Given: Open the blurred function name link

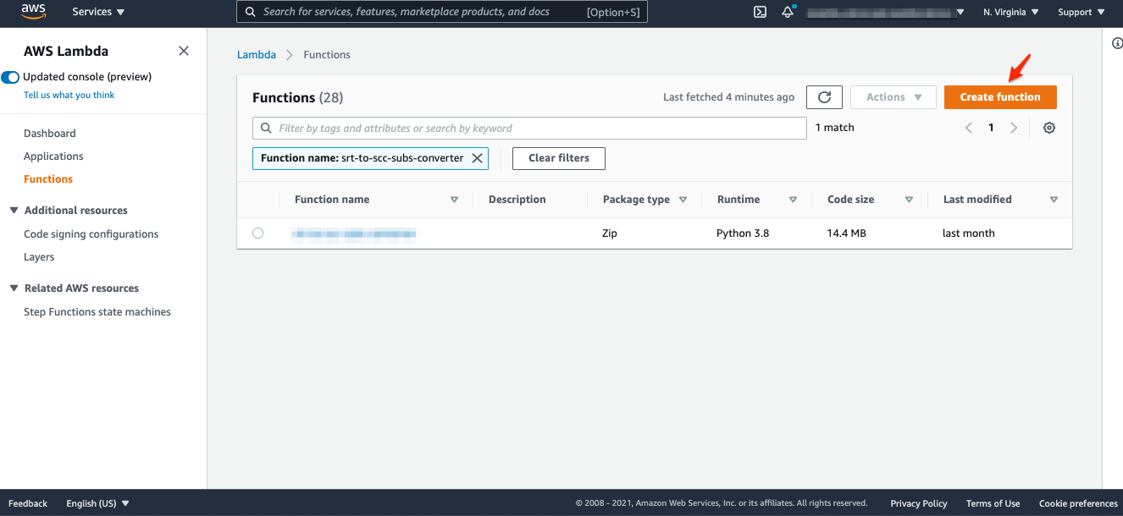Looking at the screenshot, I should click(354, 233).
